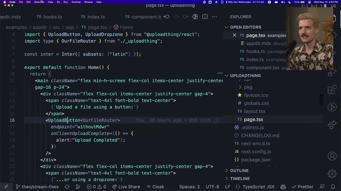Open the Git Graph source control icon

(x=332, y=107)
